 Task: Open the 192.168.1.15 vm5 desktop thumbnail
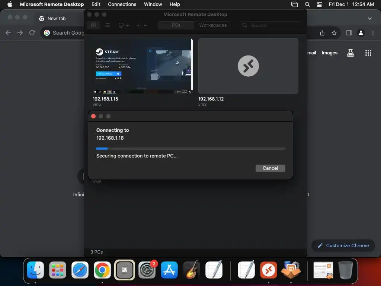(x=143, y=66)
